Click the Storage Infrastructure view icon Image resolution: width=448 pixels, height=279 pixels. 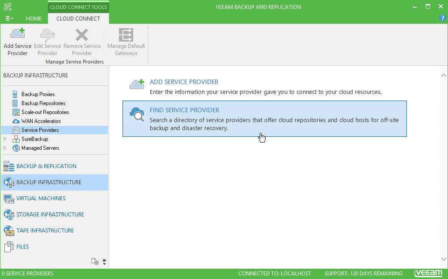pyautogui.click(x=9, y=215)
